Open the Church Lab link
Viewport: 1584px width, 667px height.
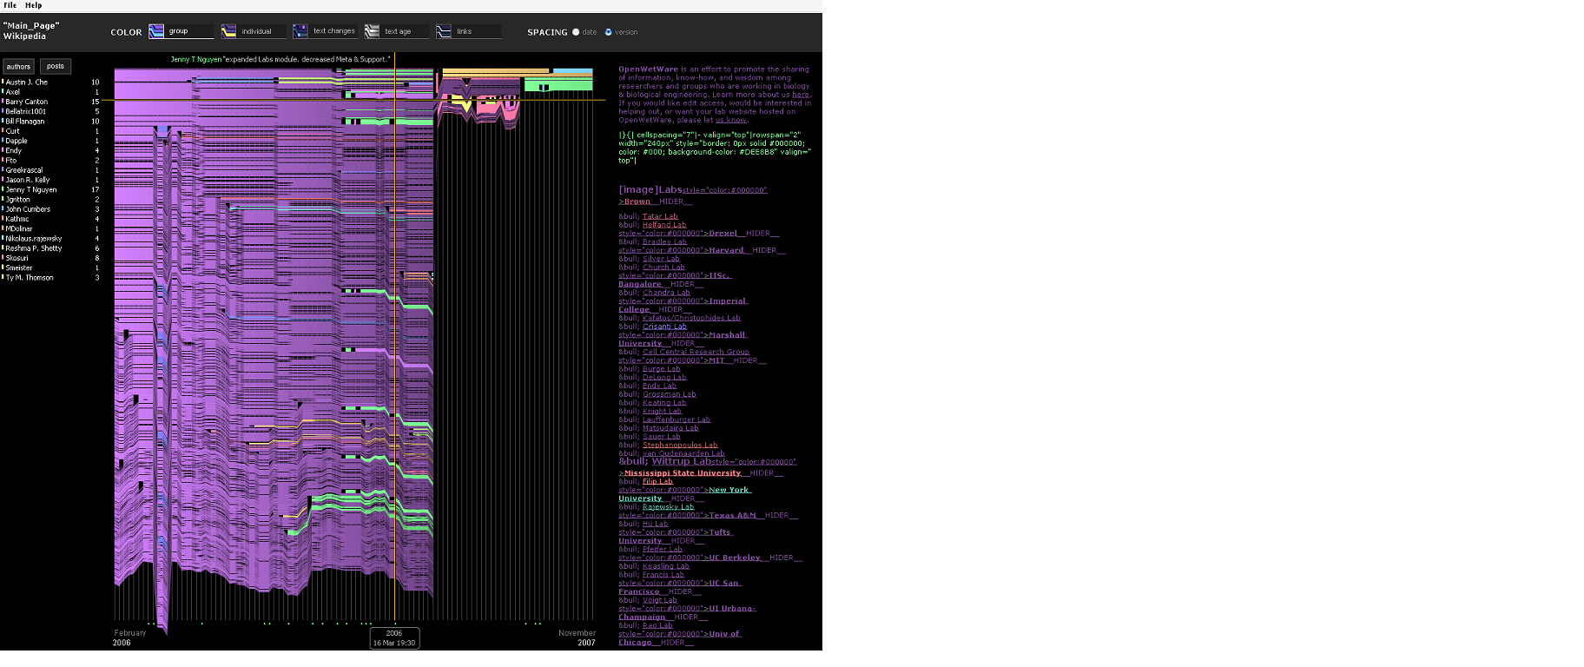663,267
